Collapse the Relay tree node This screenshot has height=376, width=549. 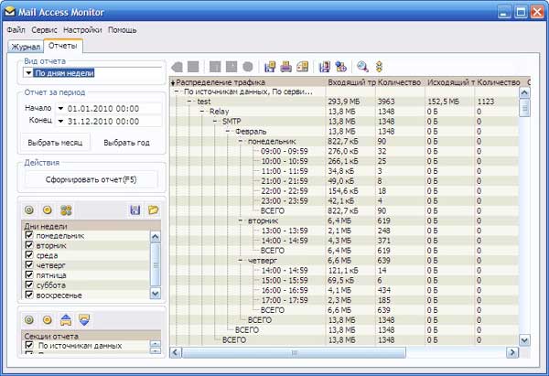point(202,112)
